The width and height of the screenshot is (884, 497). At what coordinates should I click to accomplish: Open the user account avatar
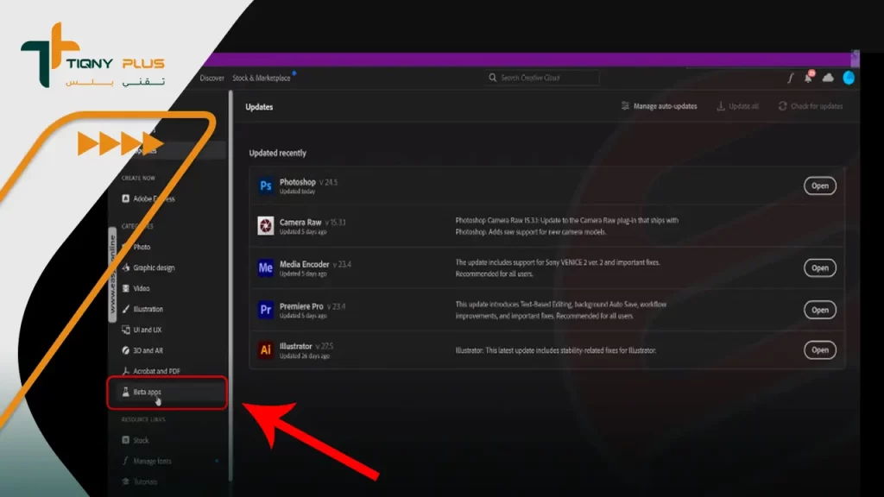coord(849,78)
